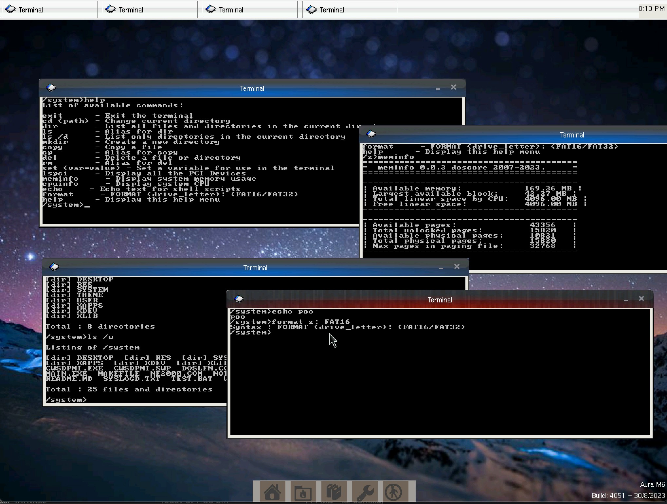
Task: Click the Aura M6 version label
Action: 652,484
